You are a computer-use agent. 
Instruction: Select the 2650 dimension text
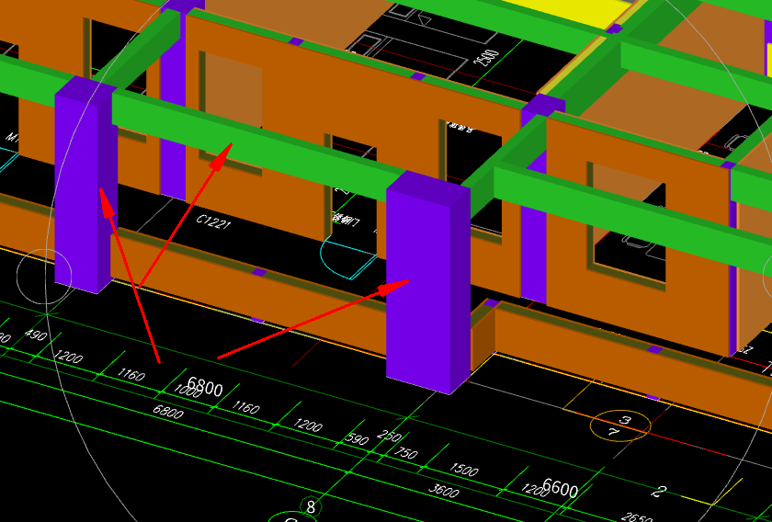click(637, 517)
